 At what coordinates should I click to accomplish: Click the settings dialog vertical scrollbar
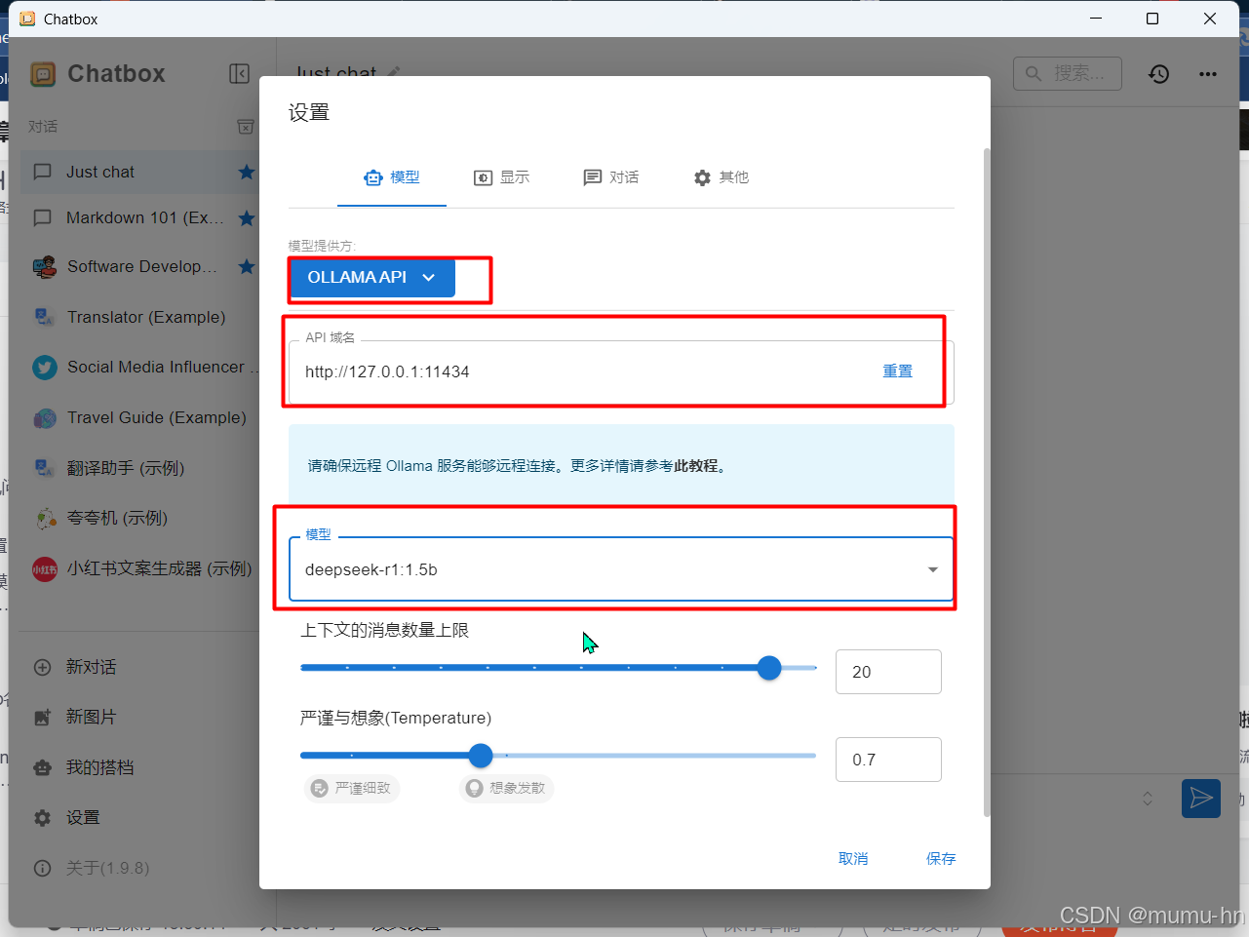click(x=987, y=483)
